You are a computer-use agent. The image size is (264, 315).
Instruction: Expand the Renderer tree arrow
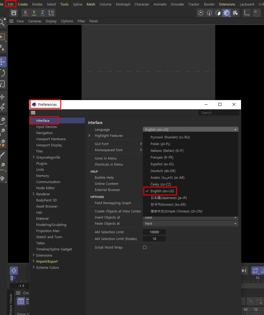click(33, 194)
